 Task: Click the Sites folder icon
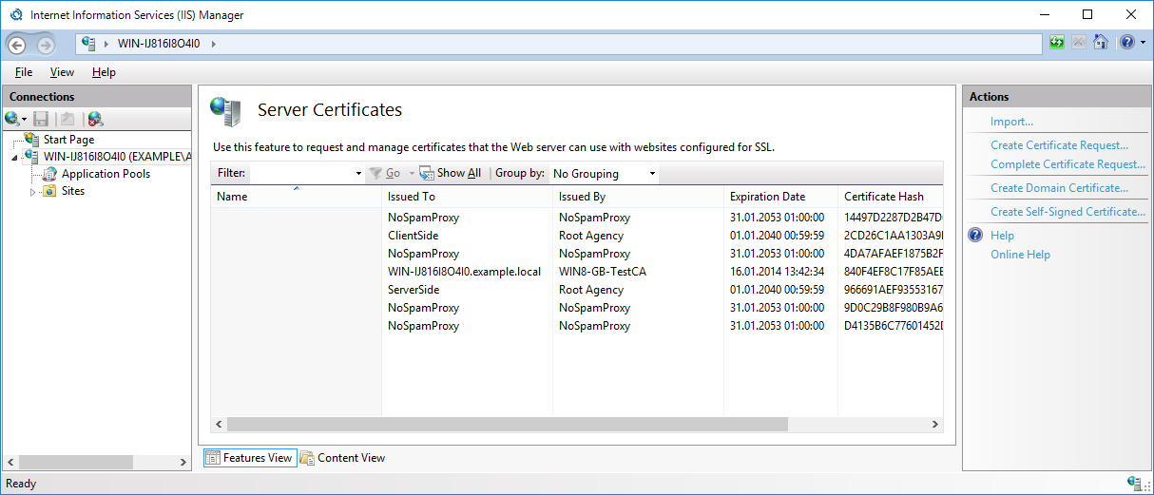50,191
